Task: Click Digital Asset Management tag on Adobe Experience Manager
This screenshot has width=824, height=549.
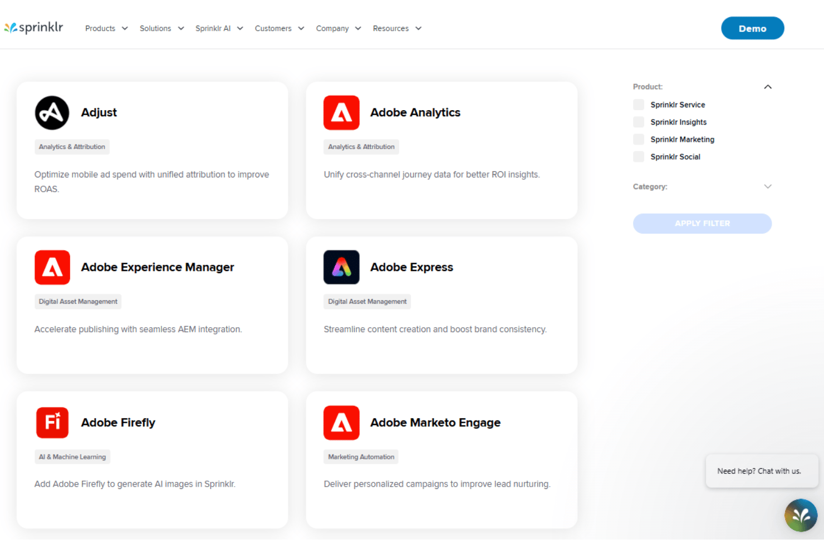Action: [78, 301]
